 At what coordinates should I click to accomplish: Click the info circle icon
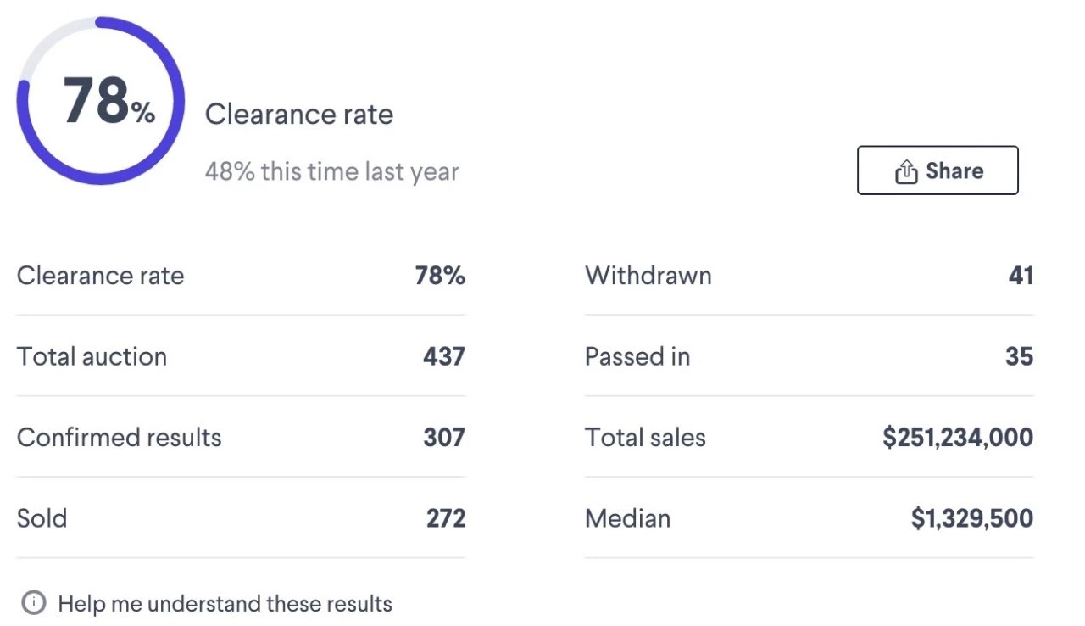coord(34,604)
